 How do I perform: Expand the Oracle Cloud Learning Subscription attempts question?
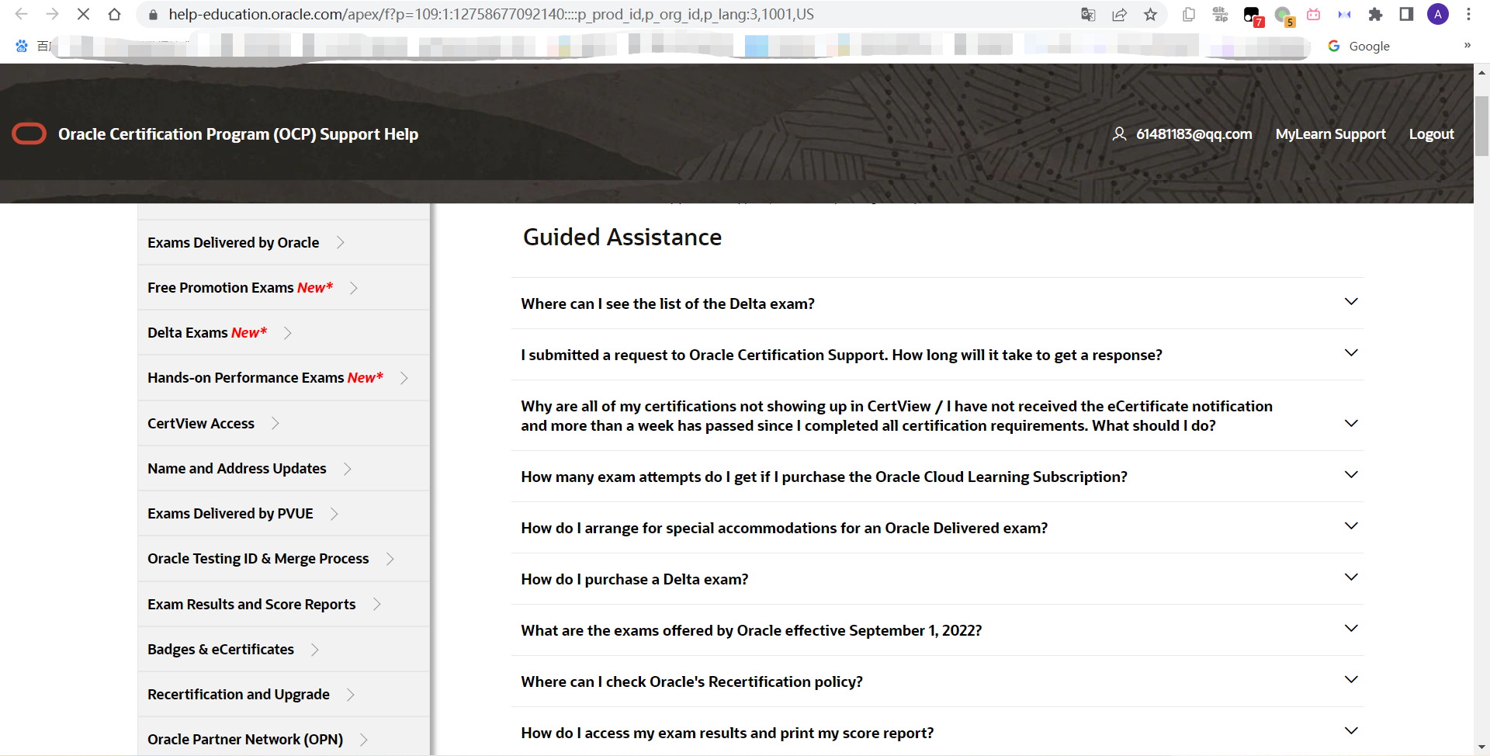click(937, 477)
